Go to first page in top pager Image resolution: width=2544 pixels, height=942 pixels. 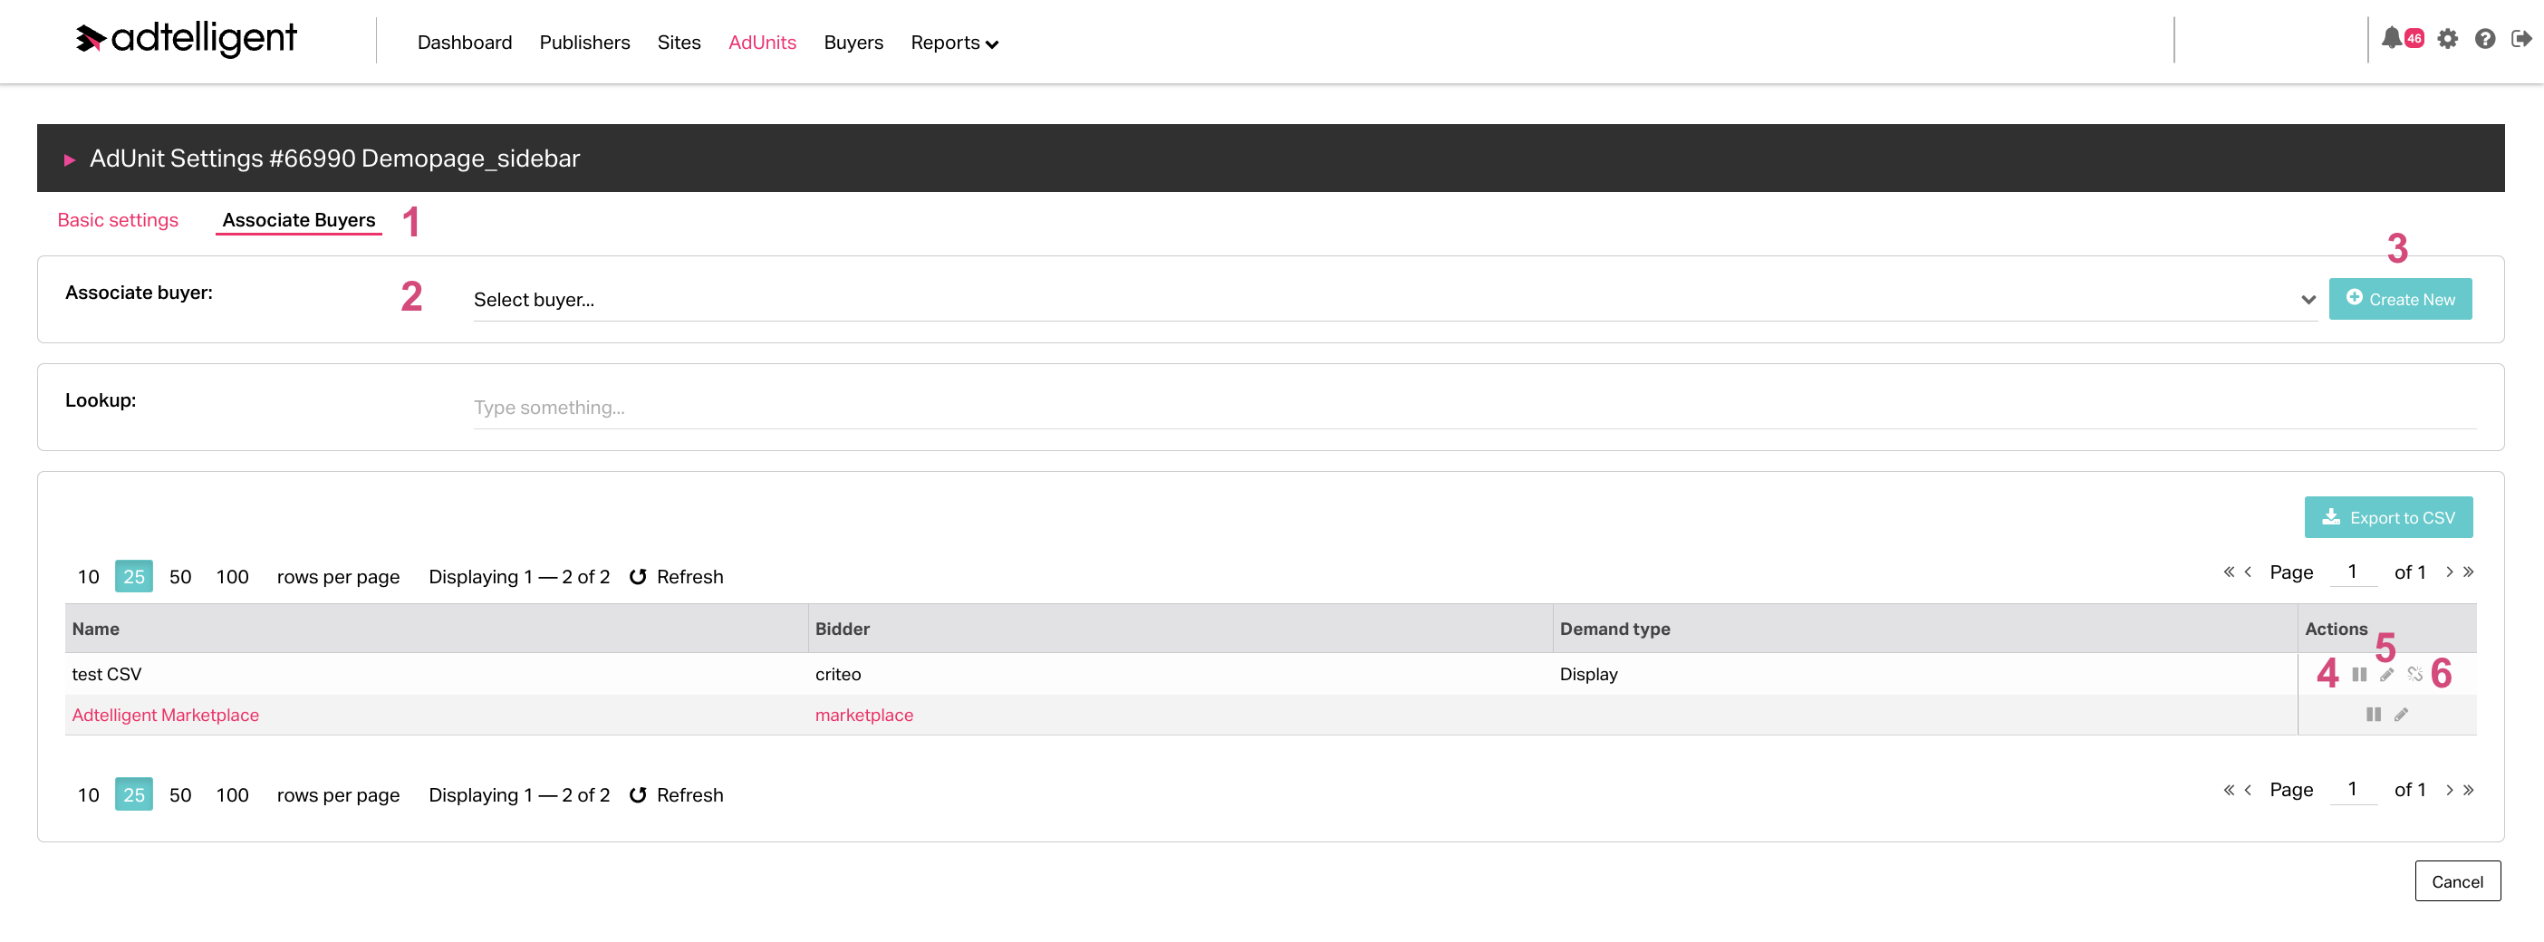click(x=2229, y=572)
